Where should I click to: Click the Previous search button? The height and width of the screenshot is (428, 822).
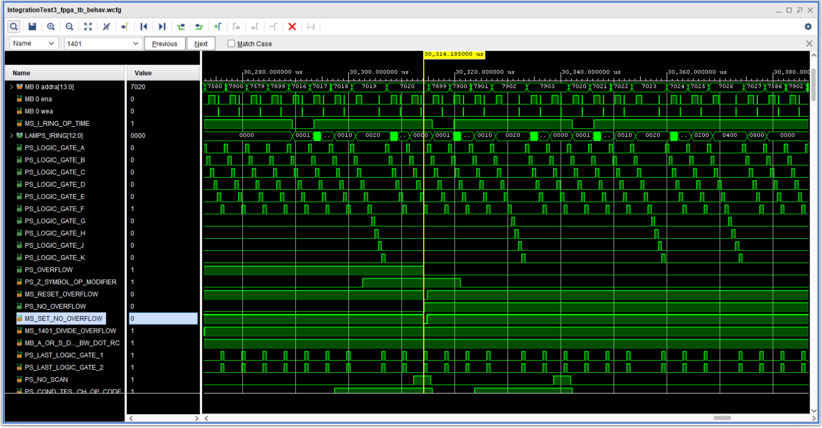[164, 43]
